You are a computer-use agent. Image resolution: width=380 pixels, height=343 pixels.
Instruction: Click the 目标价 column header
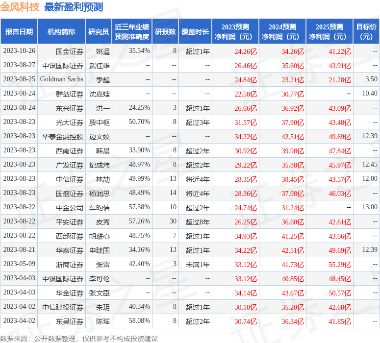(366, 32)
